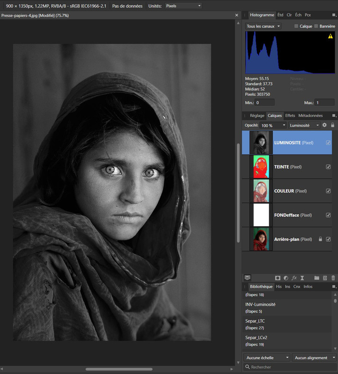The height and width of the screenshot is (374, 338).
Task: Open the Tous les canaux dropdown
Action: 263,26
